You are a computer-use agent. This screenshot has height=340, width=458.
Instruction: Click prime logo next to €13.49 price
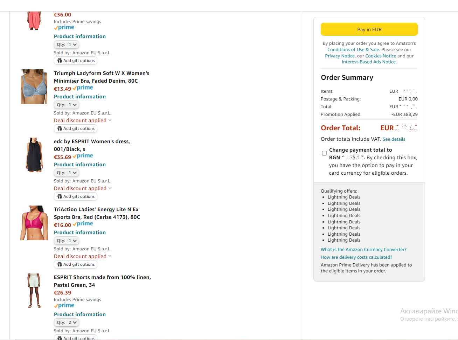[83, 88]
